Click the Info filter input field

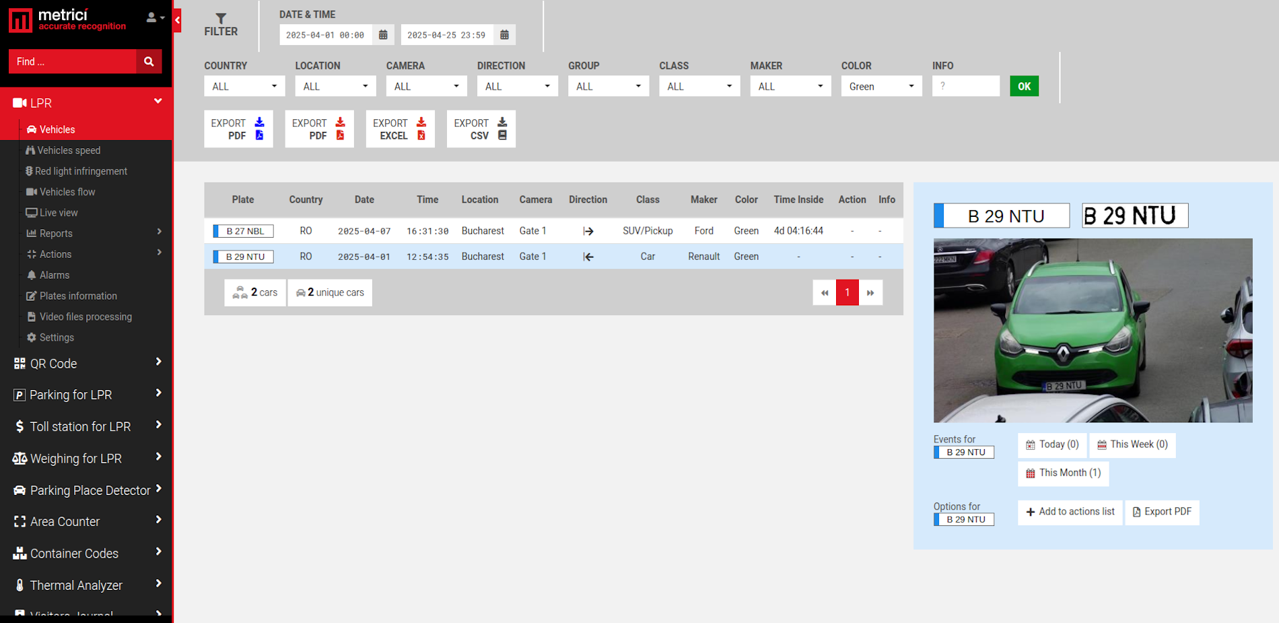[965, 86]
